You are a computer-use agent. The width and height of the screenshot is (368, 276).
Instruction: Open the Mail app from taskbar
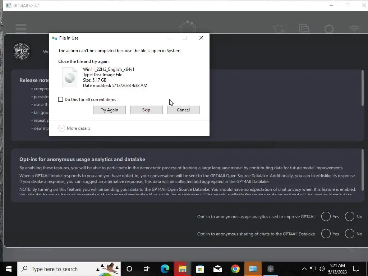[217, 269]
